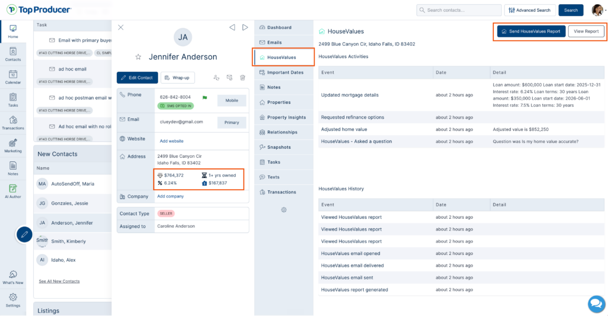Click the delete contact trash icon
The width and height of the screenshot is (608, 316).
point(243,78)
